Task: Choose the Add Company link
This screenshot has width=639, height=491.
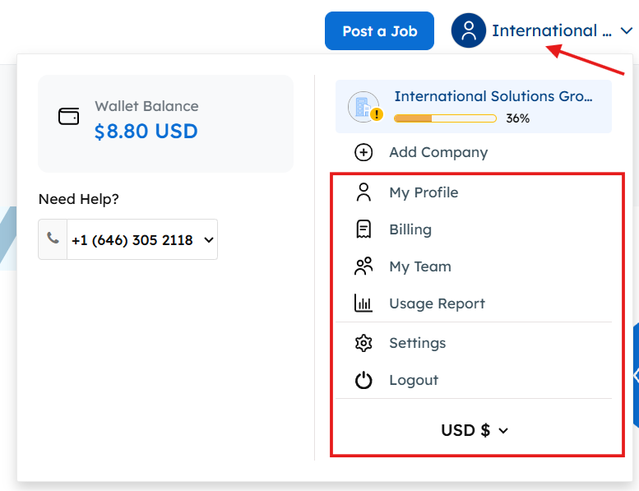Action: [x=438, y=152]
